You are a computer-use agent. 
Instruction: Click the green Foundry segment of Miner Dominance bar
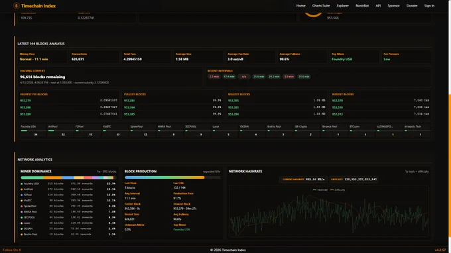click(32, 177)
